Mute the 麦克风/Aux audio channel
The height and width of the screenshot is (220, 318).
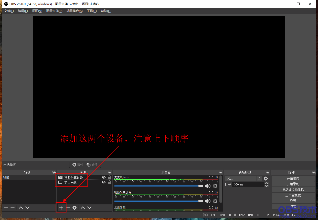pos(208,186)
